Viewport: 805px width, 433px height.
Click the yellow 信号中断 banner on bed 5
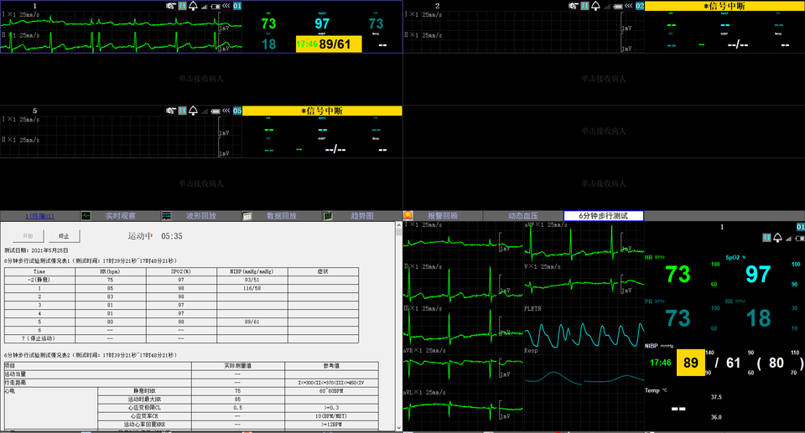tap(322, 111)
